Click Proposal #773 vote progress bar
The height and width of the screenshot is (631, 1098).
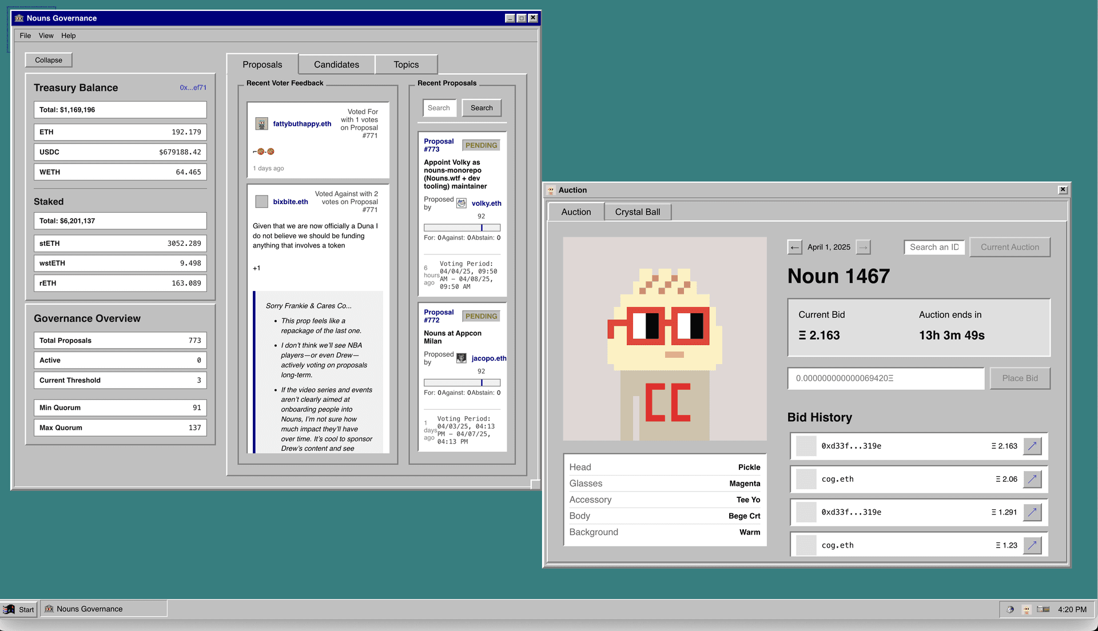tap(462, 227)
